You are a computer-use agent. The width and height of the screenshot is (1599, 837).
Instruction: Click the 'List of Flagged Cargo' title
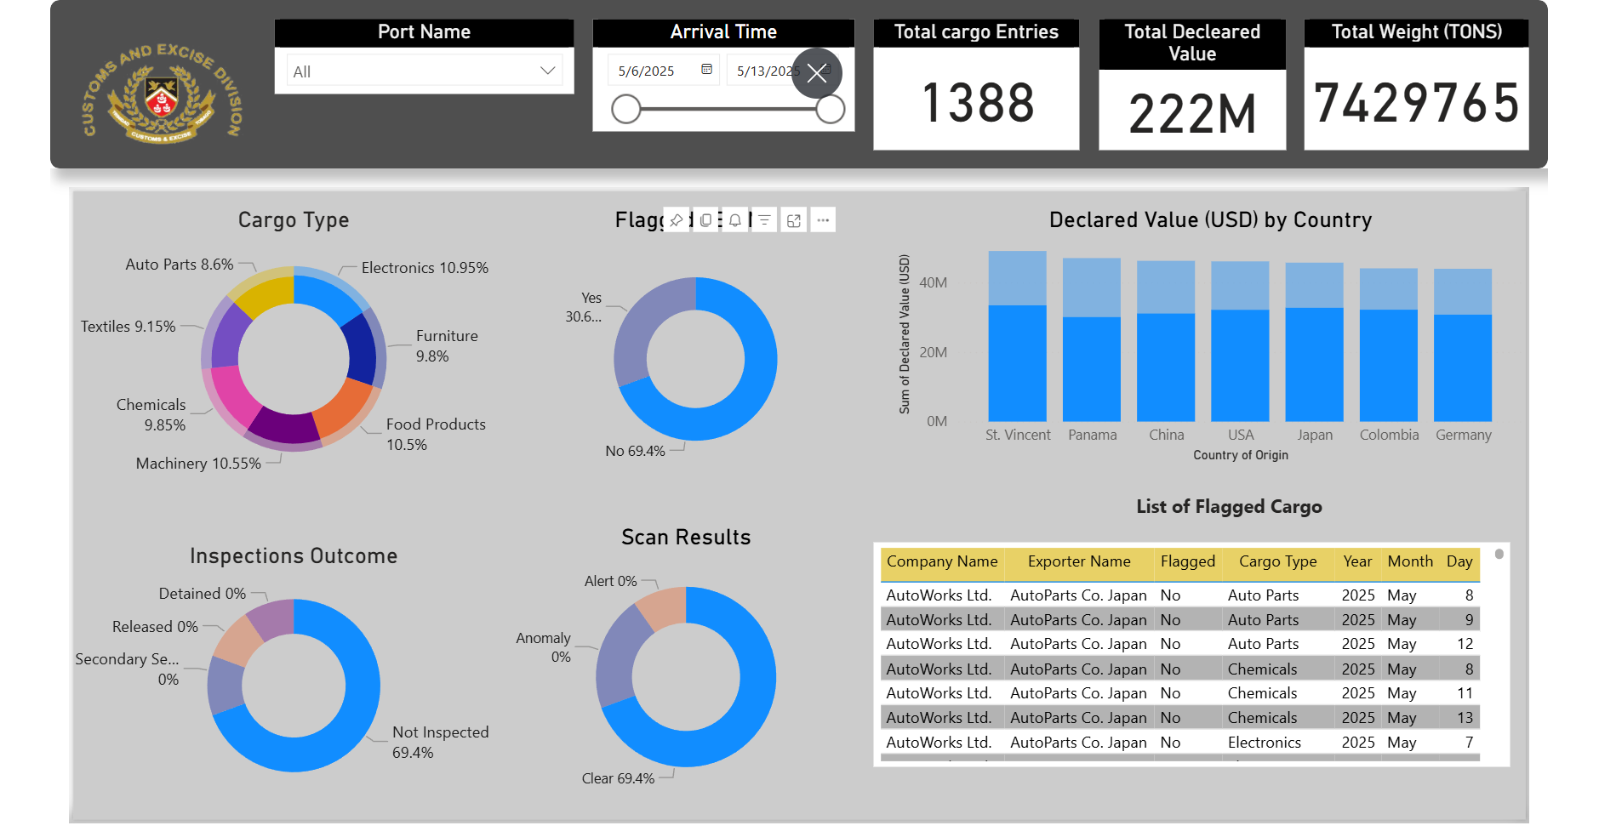point(1229,507)
